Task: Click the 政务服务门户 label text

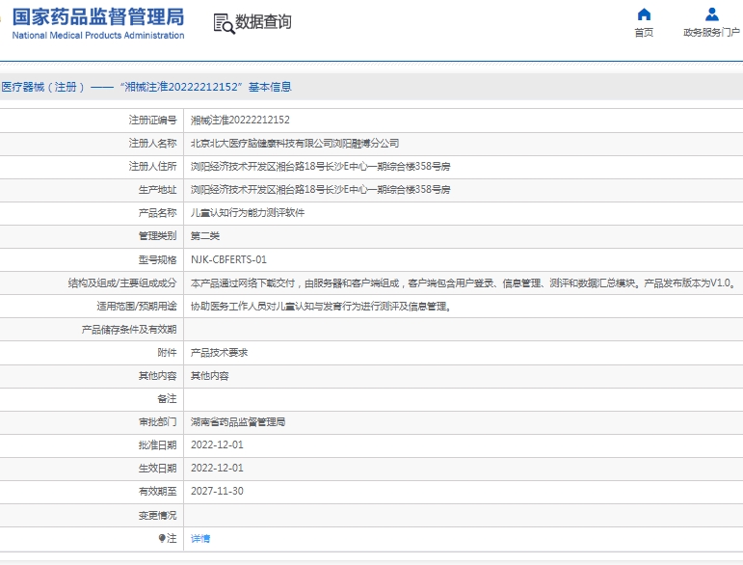Action: coord(712,32)
